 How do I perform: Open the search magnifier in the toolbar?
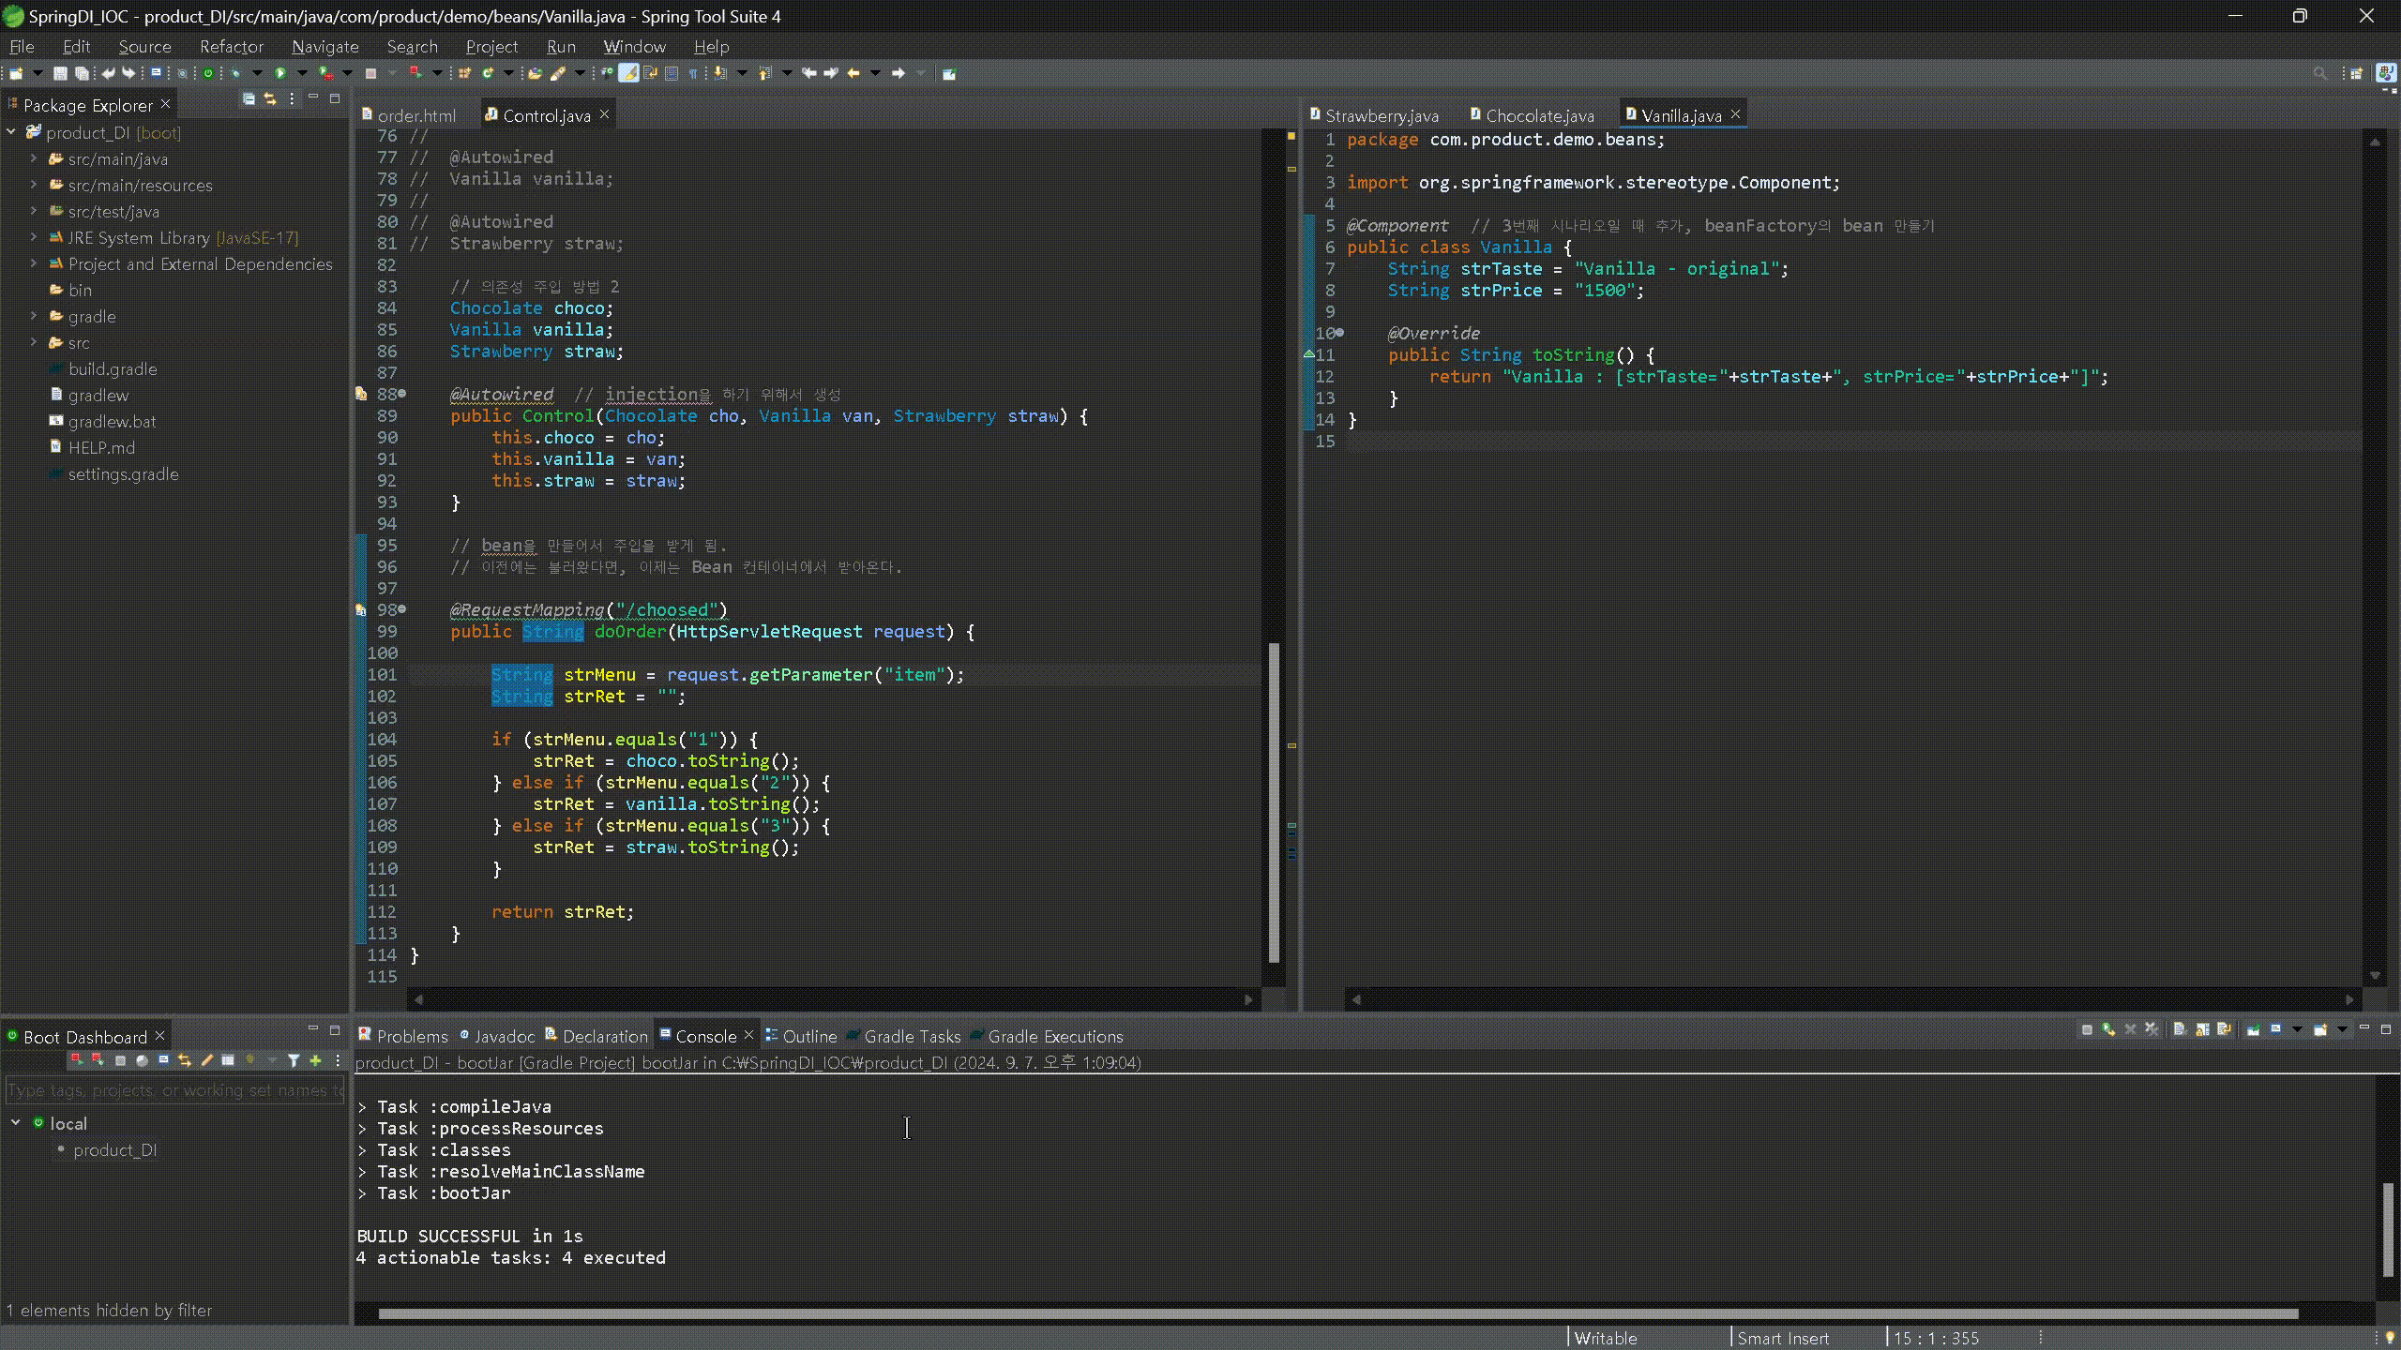tap(2319, 73)
